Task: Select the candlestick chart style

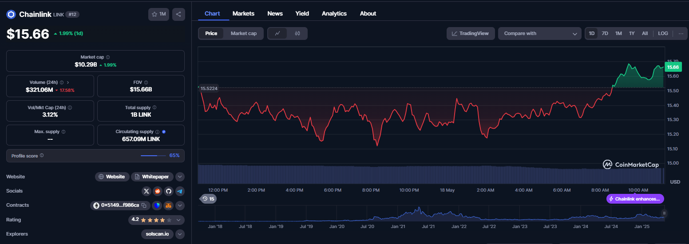Action: pyautogui.click(x=297, y=33)
